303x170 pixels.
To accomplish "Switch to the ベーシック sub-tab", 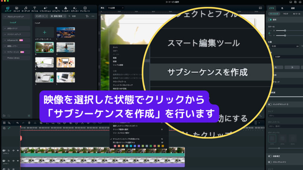I will coord(274,14).
